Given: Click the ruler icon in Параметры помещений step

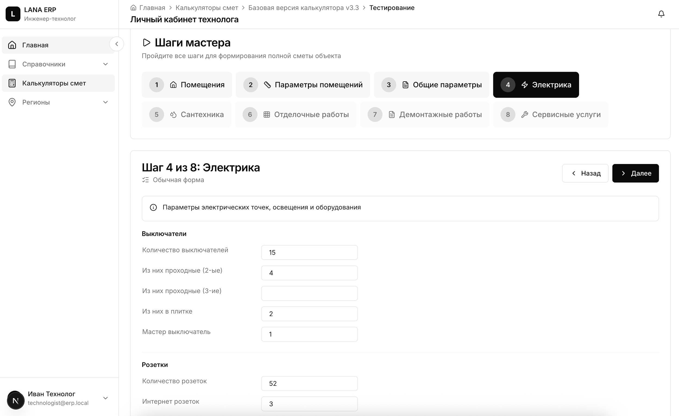Looking at the screenshot, I should click(267, 85).
